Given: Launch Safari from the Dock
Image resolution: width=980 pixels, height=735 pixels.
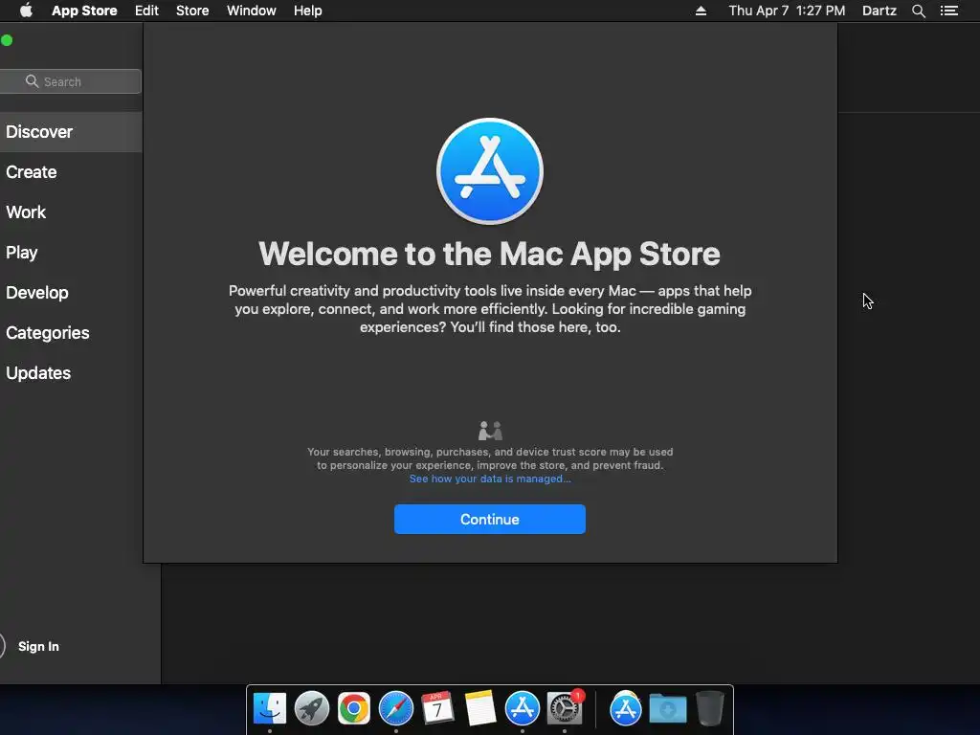Looking at the screenshot, I should [x=395, y=708].
